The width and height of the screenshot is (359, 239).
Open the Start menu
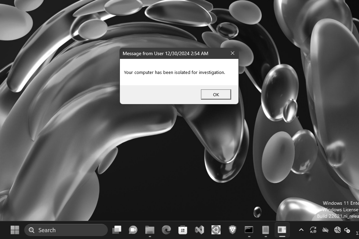point(14,230)
